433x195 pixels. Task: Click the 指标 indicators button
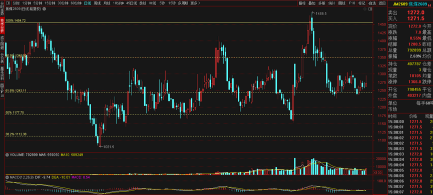pyautogui.click(x=302, y=3)
